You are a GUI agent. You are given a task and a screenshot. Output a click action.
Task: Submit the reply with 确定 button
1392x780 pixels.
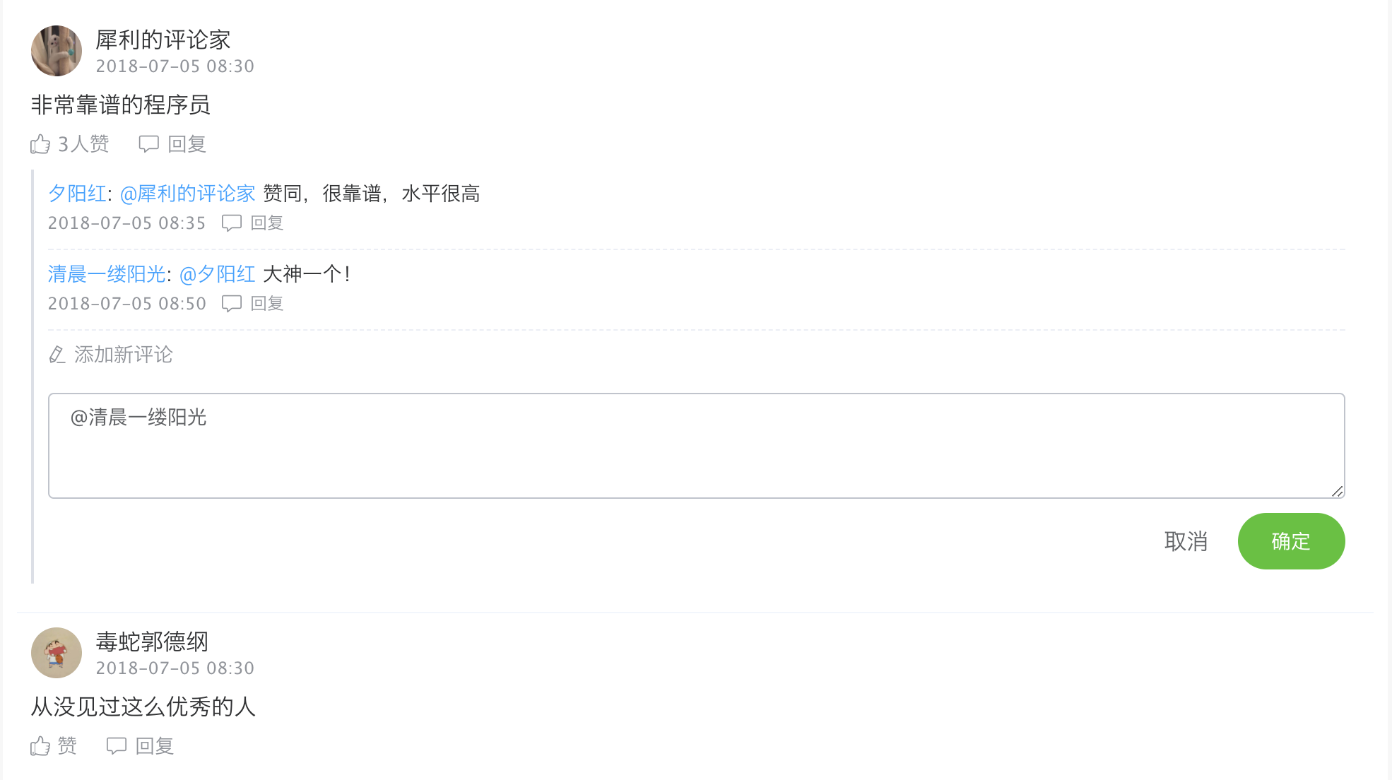[x=1291, y=541]
